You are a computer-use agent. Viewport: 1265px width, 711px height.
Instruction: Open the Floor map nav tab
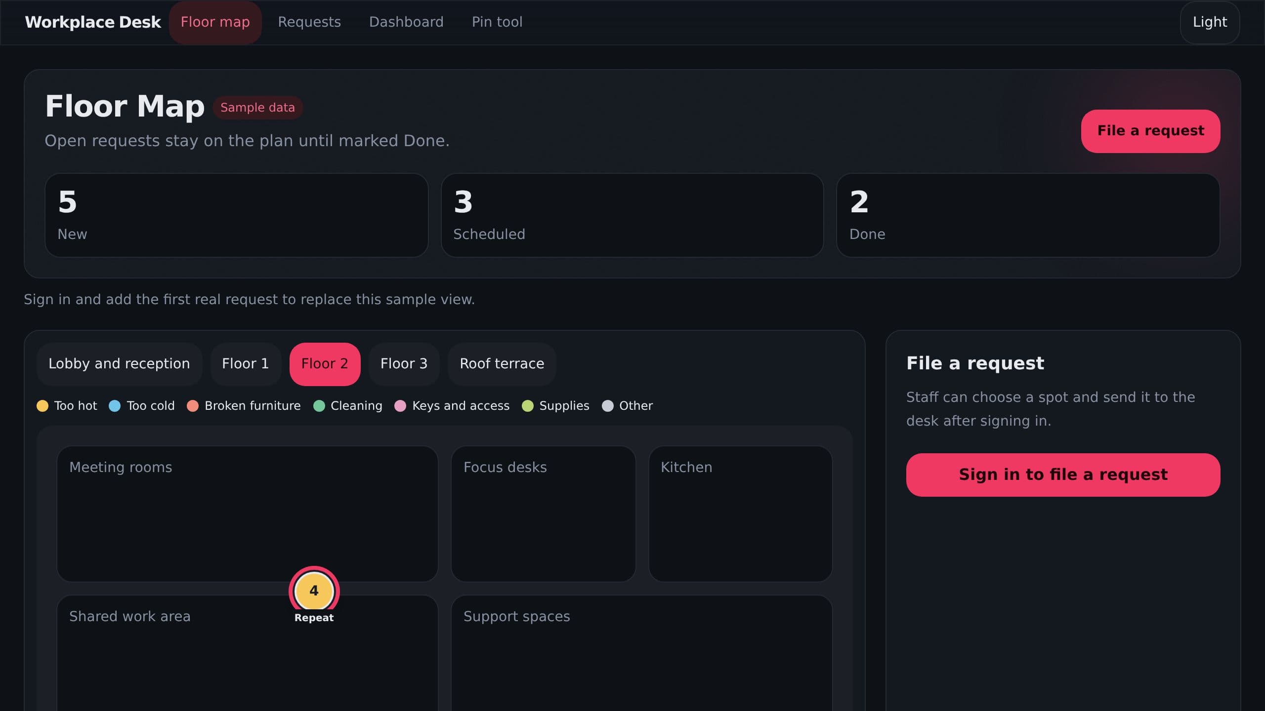(215, 22)
